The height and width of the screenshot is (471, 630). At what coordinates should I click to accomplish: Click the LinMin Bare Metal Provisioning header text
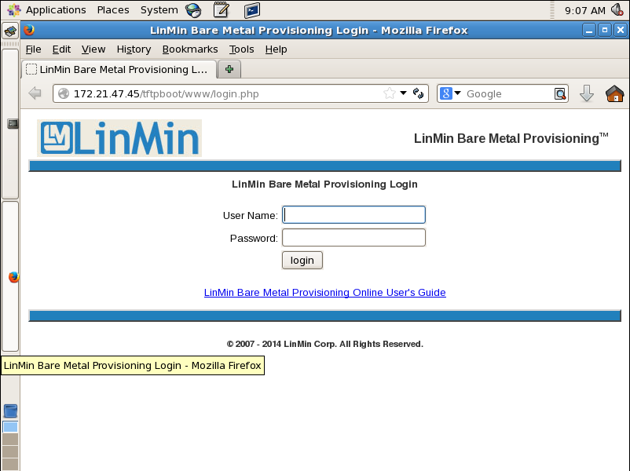click(x=511, y=137)
